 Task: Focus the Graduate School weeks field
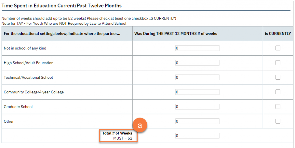point(197,107)
